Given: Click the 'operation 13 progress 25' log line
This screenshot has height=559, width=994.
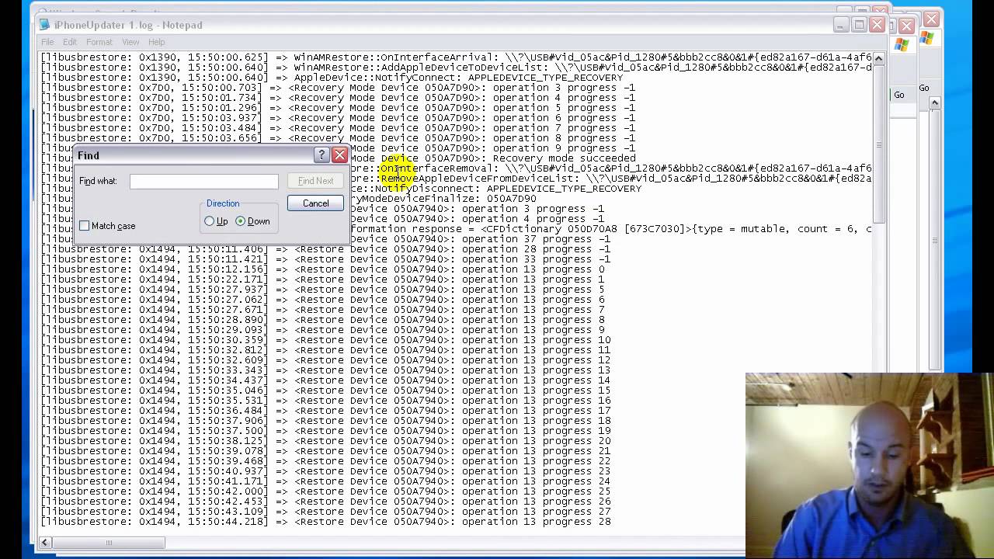Looking at the screenshot, I should click(x=325, y=491).
